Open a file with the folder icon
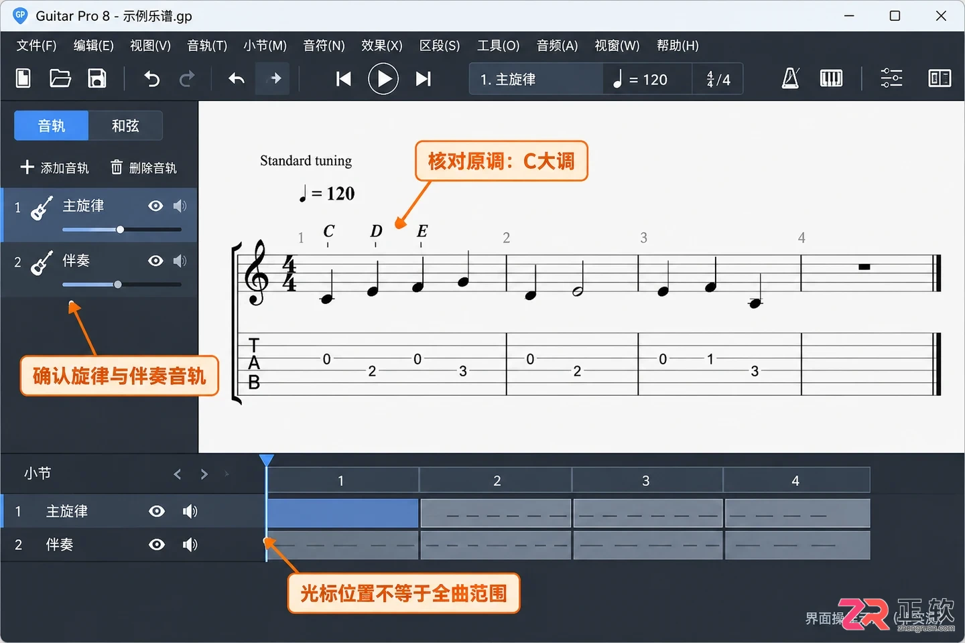The image size is (965, 643). pyautogui.click(x=60, y=78)
